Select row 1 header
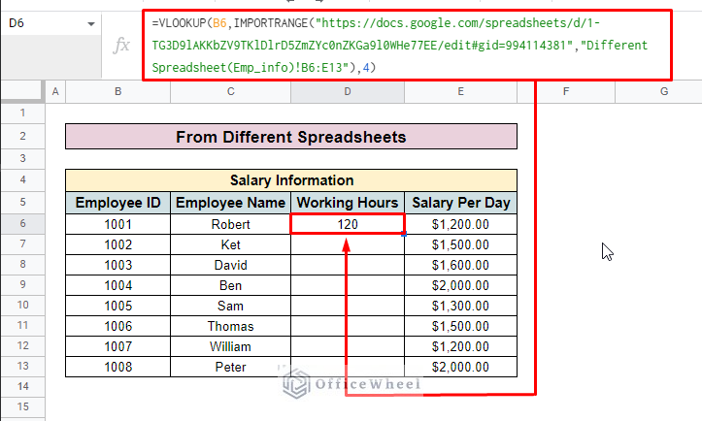Image resolution: width=702 pixels, height=421 pixels. [23, 113]
